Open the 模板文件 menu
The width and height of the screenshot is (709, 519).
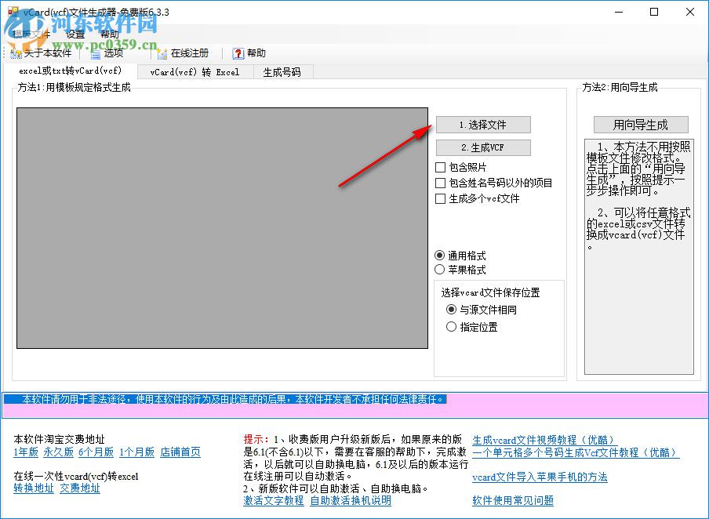tap(31, 34)
